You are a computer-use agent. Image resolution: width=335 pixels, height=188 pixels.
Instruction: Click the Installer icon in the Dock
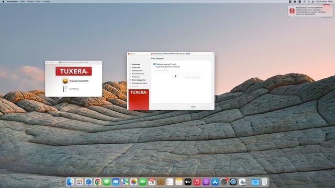click(x=242, y=182)
